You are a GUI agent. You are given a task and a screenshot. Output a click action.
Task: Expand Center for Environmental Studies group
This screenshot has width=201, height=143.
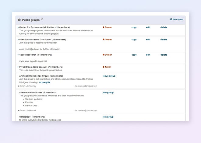point(18,27)
